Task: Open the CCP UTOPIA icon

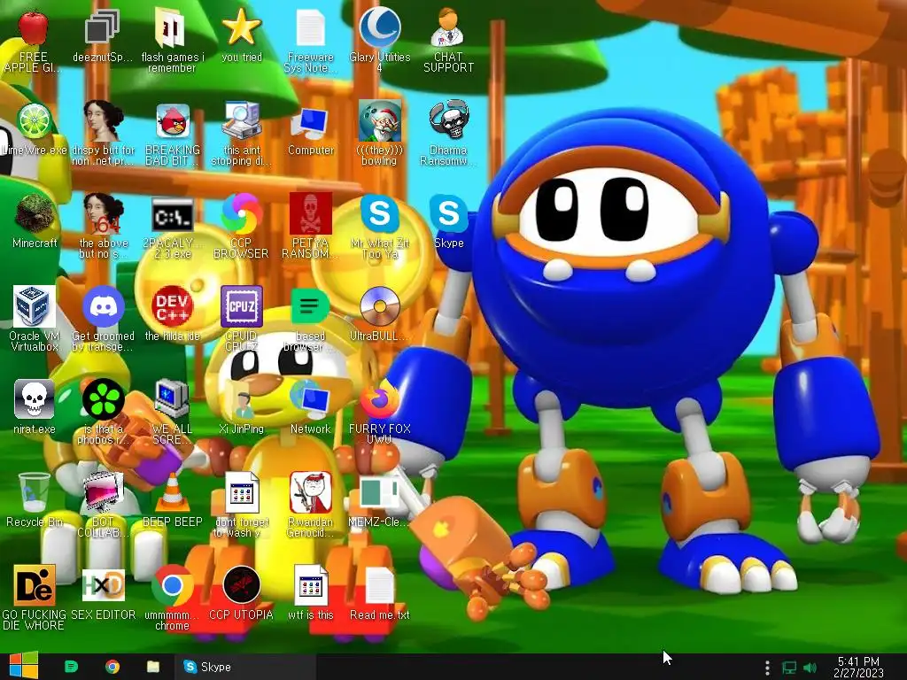Action: 241,586
